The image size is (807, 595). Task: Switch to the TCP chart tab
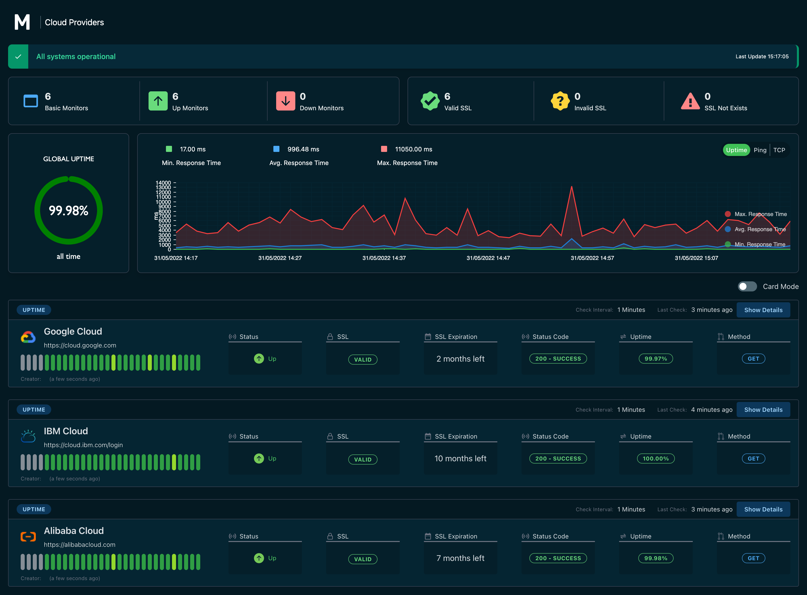[779, 150]
